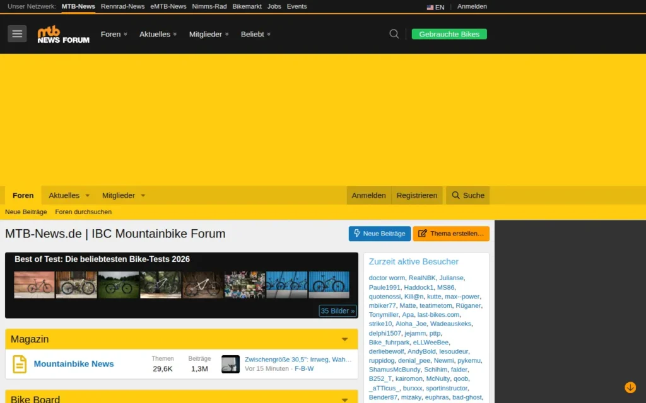Click the Registrieren button

click(x=416, y=195)
